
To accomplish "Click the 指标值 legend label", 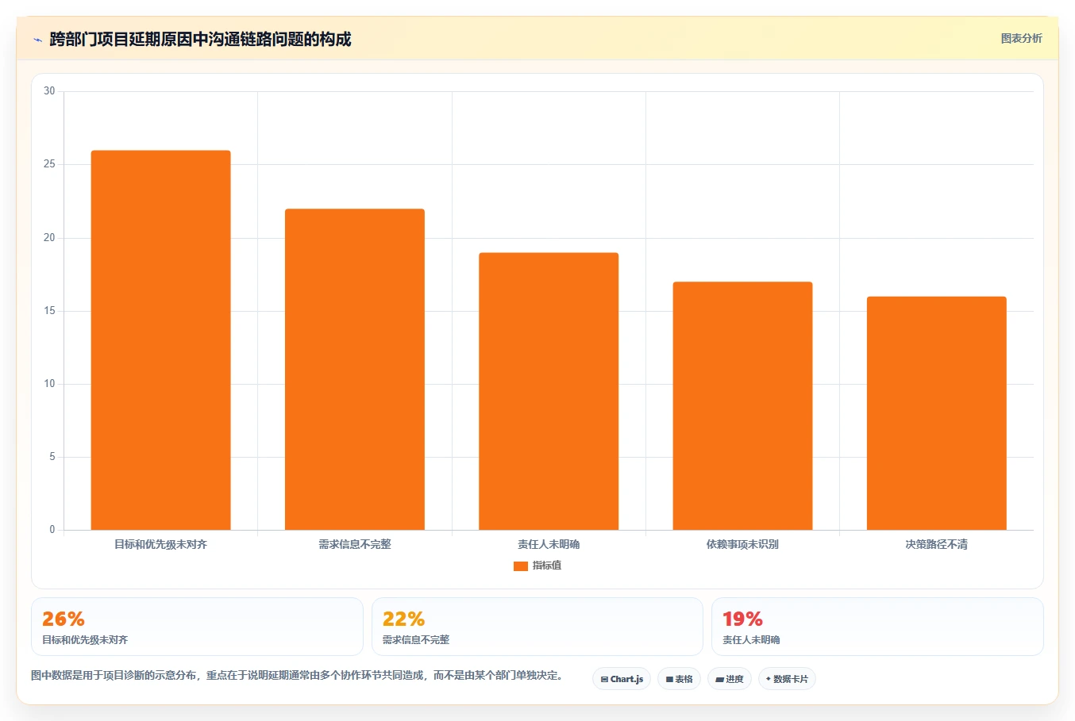I will (547, 566).
